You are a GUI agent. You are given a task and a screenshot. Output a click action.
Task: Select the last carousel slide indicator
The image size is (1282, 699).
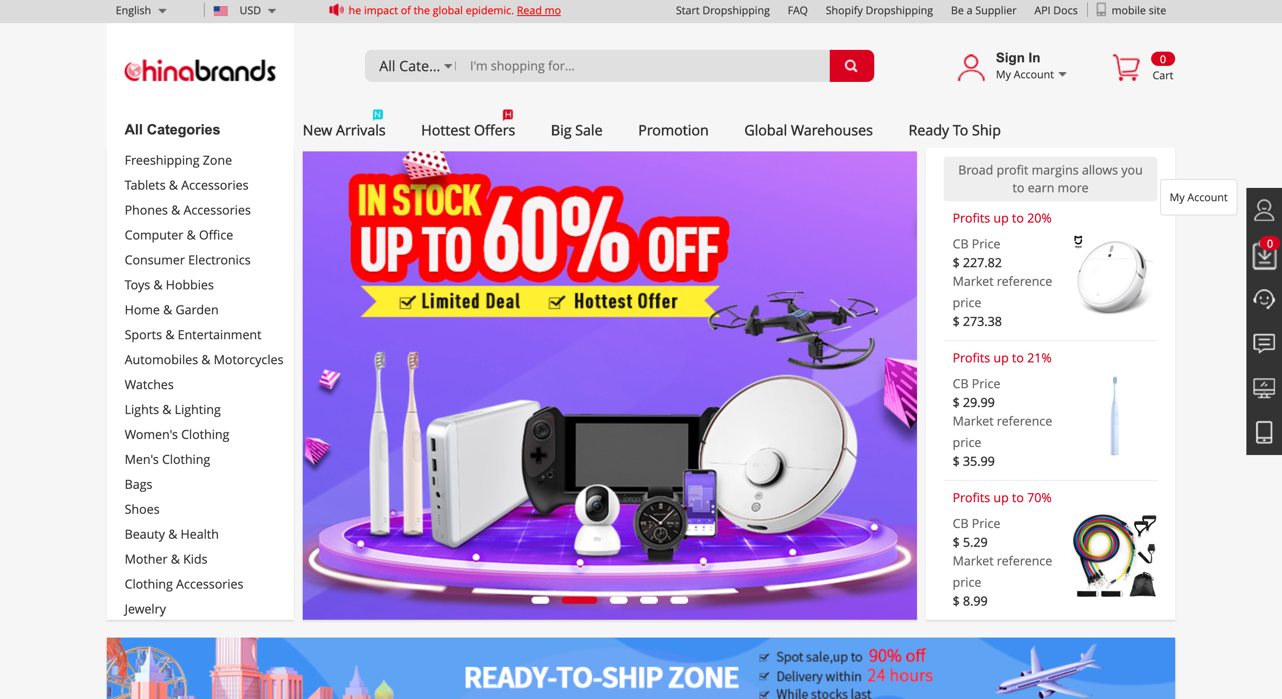(679, 600)
